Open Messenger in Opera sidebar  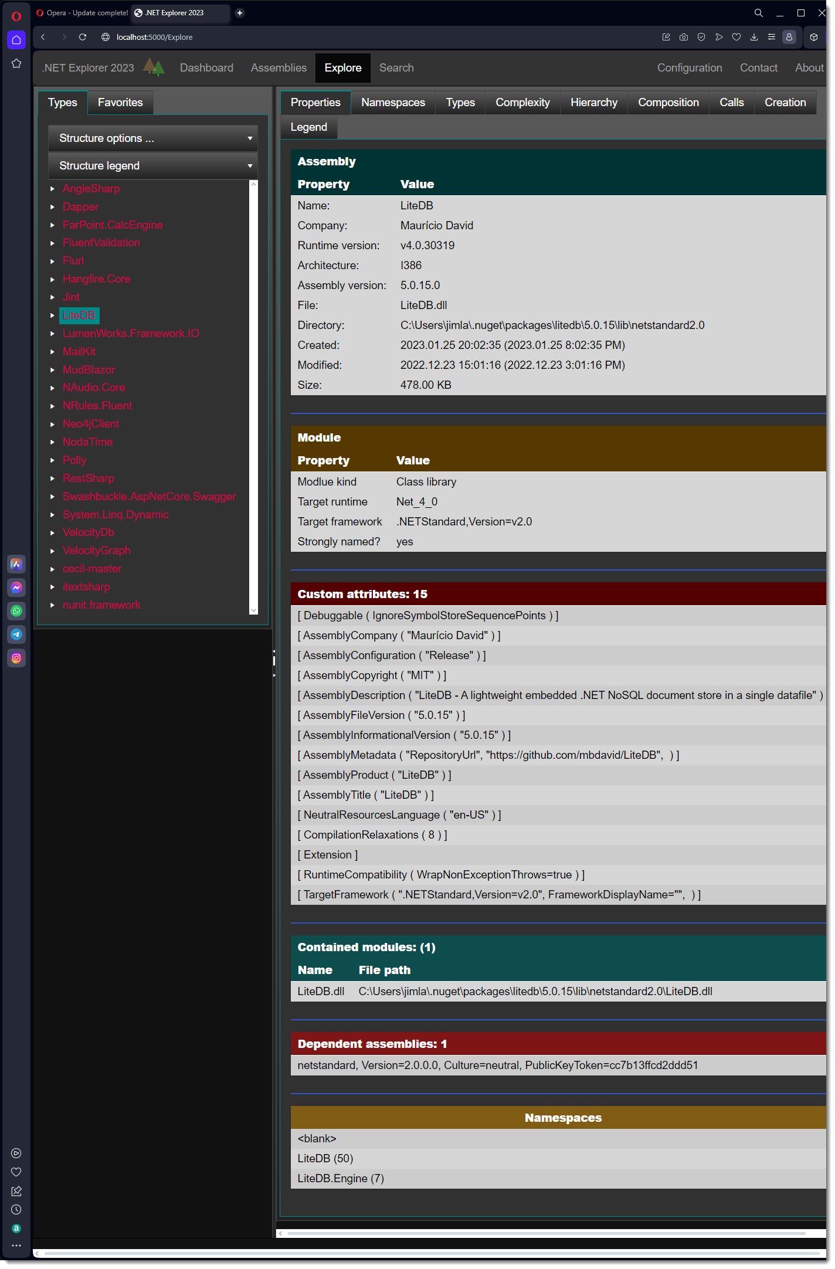click(16, 588)
